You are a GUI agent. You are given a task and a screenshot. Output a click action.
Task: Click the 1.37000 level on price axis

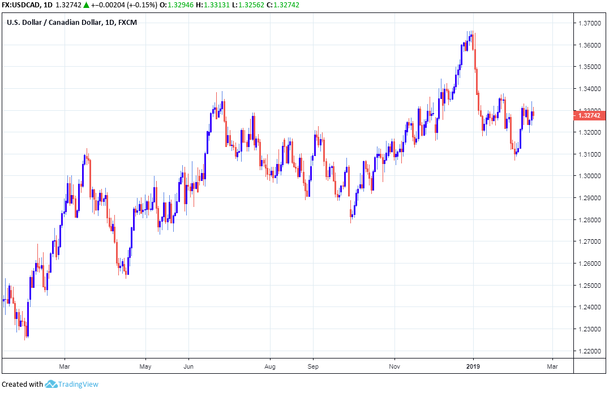(x=590, y=23)
